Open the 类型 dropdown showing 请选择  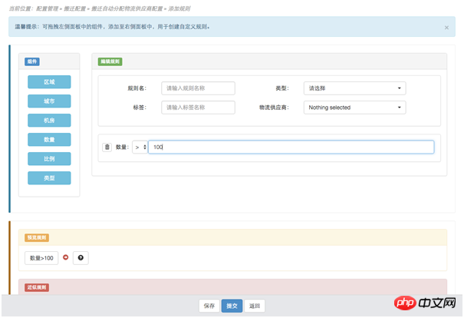coord(354,88)
